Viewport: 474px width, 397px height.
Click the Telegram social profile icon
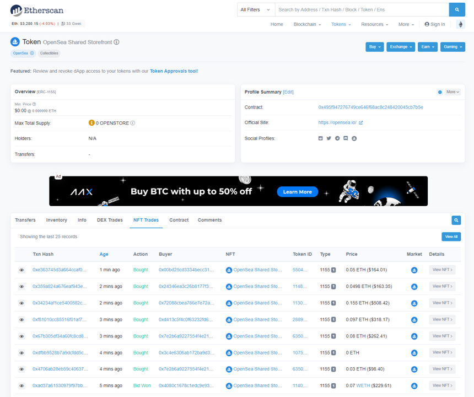(x=337, y=138)
